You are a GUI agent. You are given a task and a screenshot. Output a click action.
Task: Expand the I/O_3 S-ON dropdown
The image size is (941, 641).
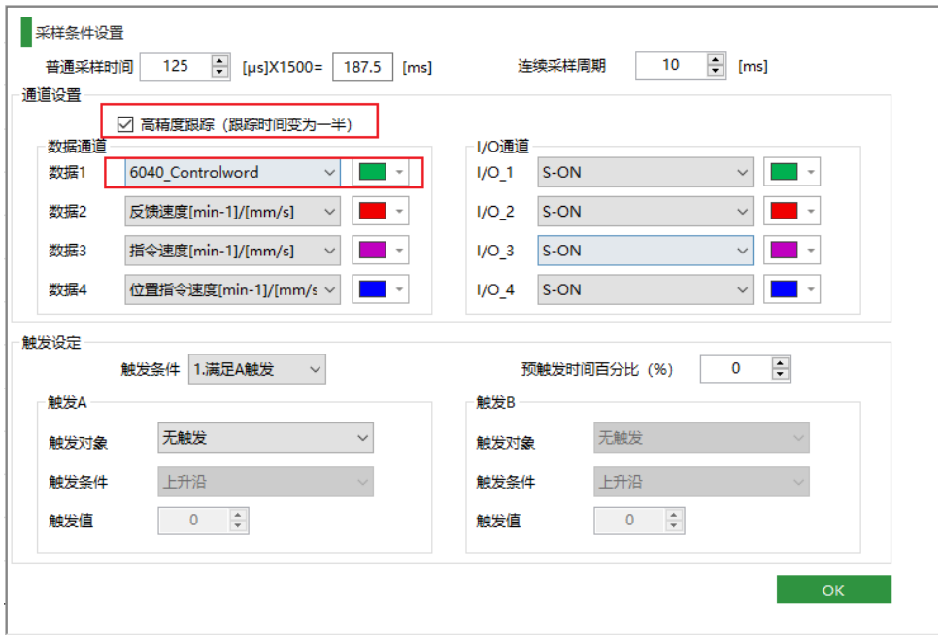[x=645, y=251]
